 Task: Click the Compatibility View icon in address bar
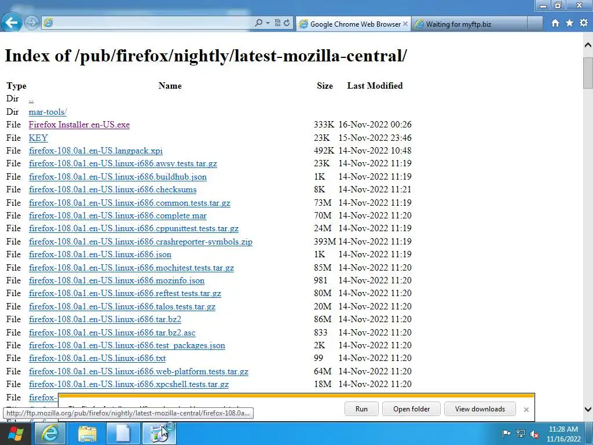click(277, 23)
